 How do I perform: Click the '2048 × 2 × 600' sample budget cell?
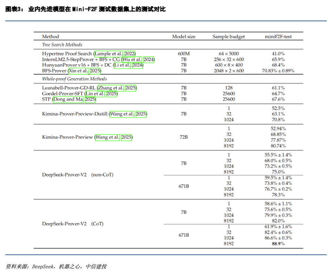229,71
